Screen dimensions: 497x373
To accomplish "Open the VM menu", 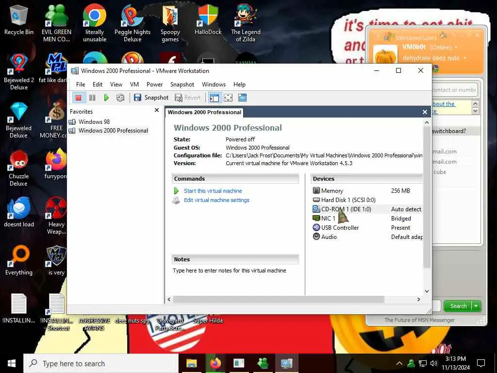I will [x=134, y=85].
